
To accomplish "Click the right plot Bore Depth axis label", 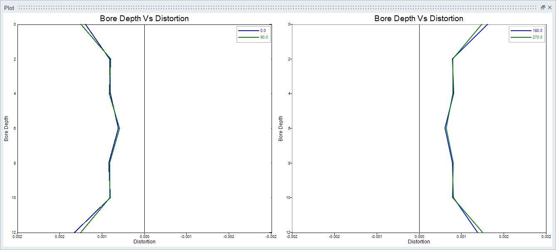I will tap(281, 129).
